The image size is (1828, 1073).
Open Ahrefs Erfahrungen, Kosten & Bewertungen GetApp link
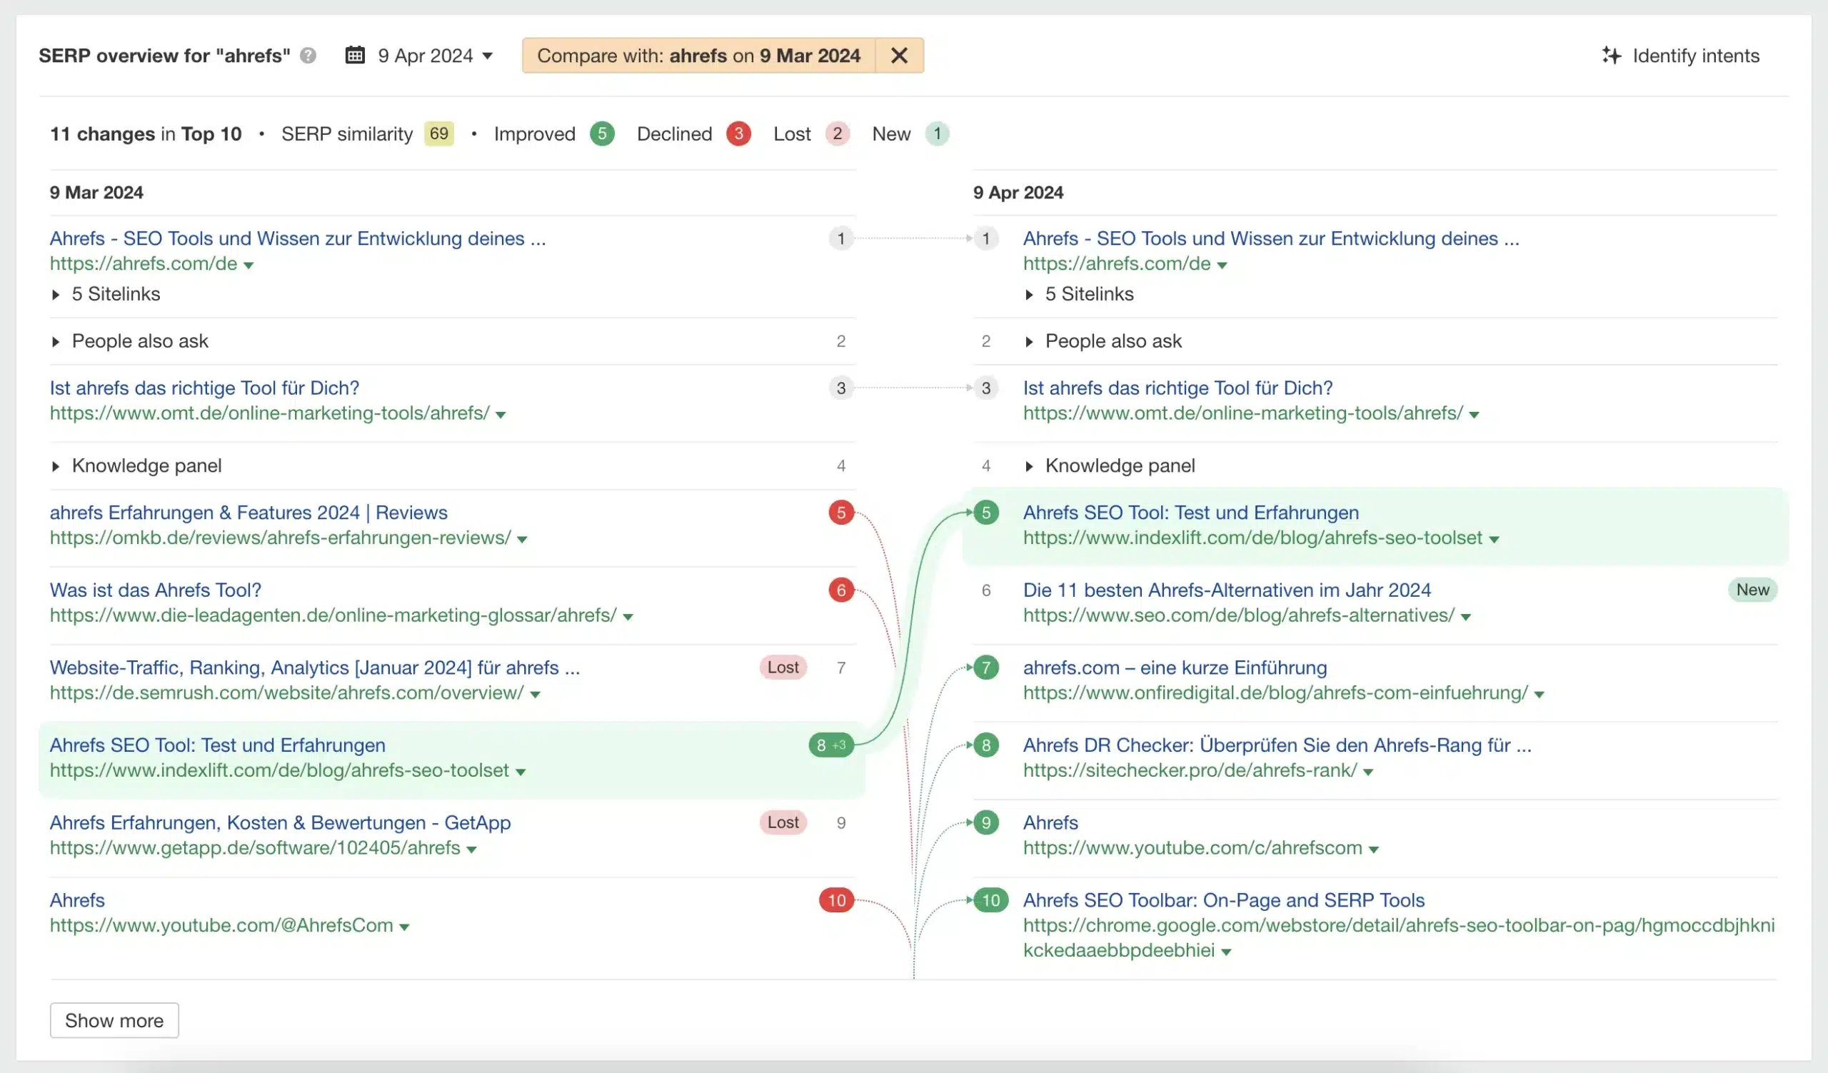(x=280, y=823)
